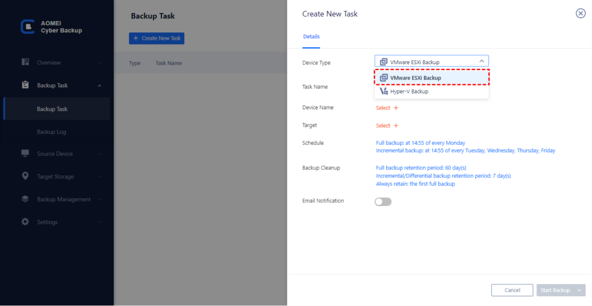The image size is (592, 306).
Task: Enable the Email Notification toggle
Action: (383, 201)
